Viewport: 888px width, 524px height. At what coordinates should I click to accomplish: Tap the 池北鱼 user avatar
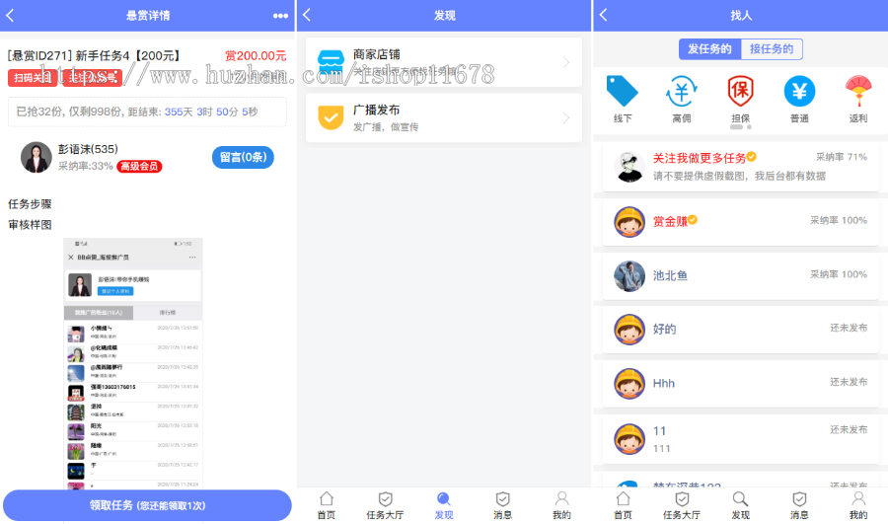[629, 276]
